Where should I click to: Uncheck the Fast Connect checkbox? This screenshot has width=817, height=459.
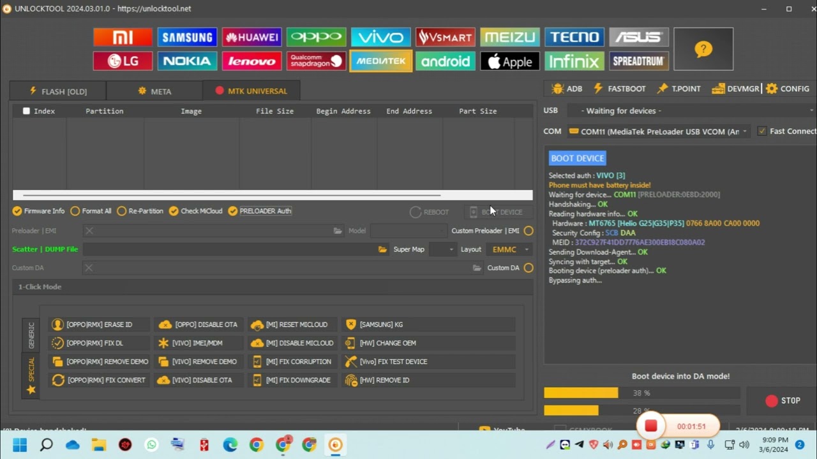[x=761, y=131]
